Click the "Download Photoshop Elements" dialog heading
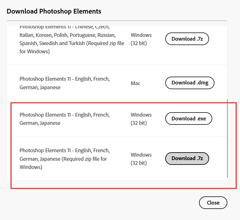The image size is (240, 220). point(54,11)
